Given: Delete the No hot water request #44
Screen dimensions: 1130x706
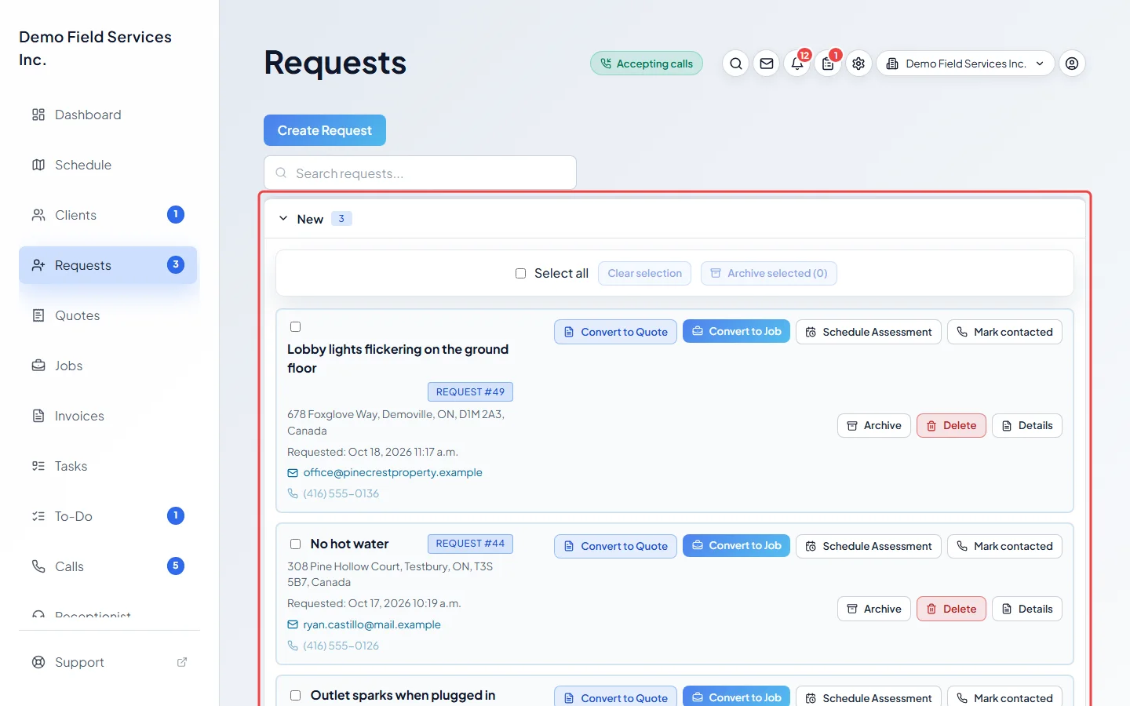Looking at the screenshot, I should (x=951, y=609).
